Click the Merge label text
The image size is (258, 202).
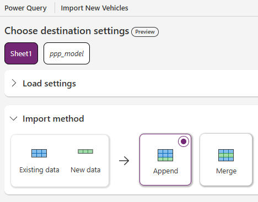pos(226,171)
